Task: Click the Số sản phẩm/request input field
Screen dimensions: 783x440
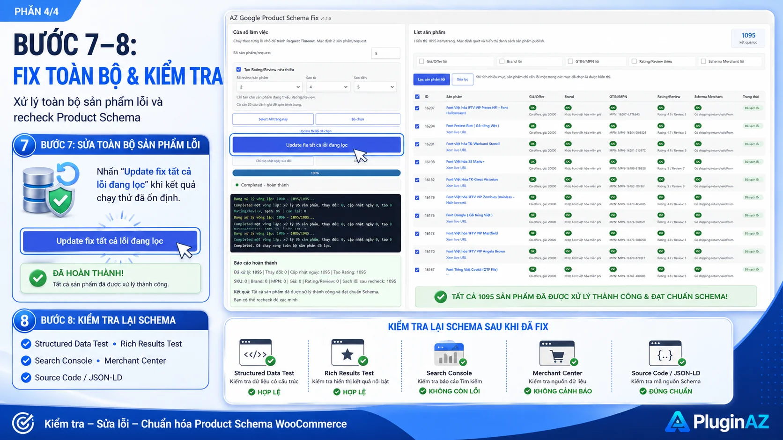Action: tap(386, 53)
